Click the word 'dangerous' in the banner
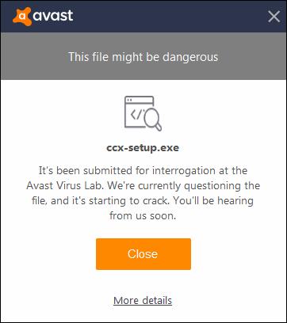 pyautogui.click(x=190, y=57)
